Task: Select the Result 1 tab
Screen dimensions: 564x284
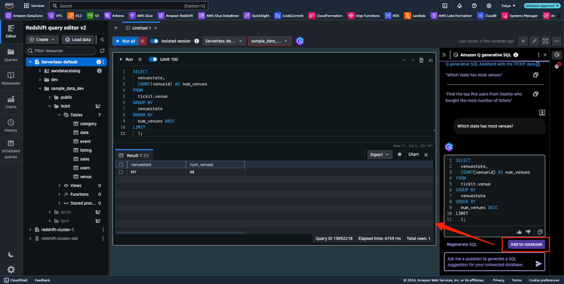Action: [x=134, y=155]
